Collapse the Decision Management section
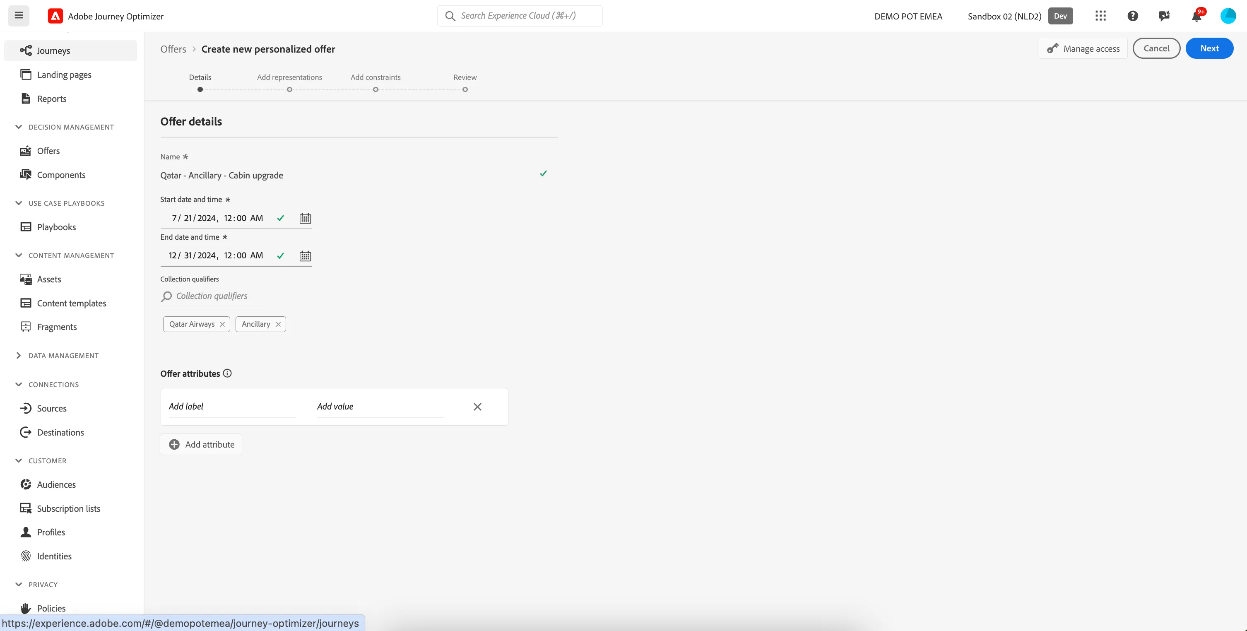This screenshot has width=1247, height=631. pos(18,127)
